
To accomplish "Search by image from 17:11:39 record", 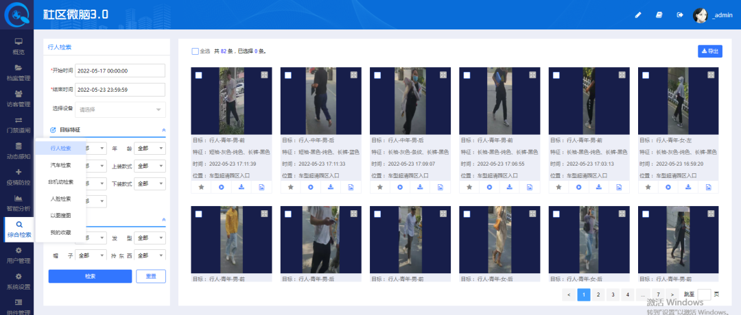I will (x=261, y=187).
